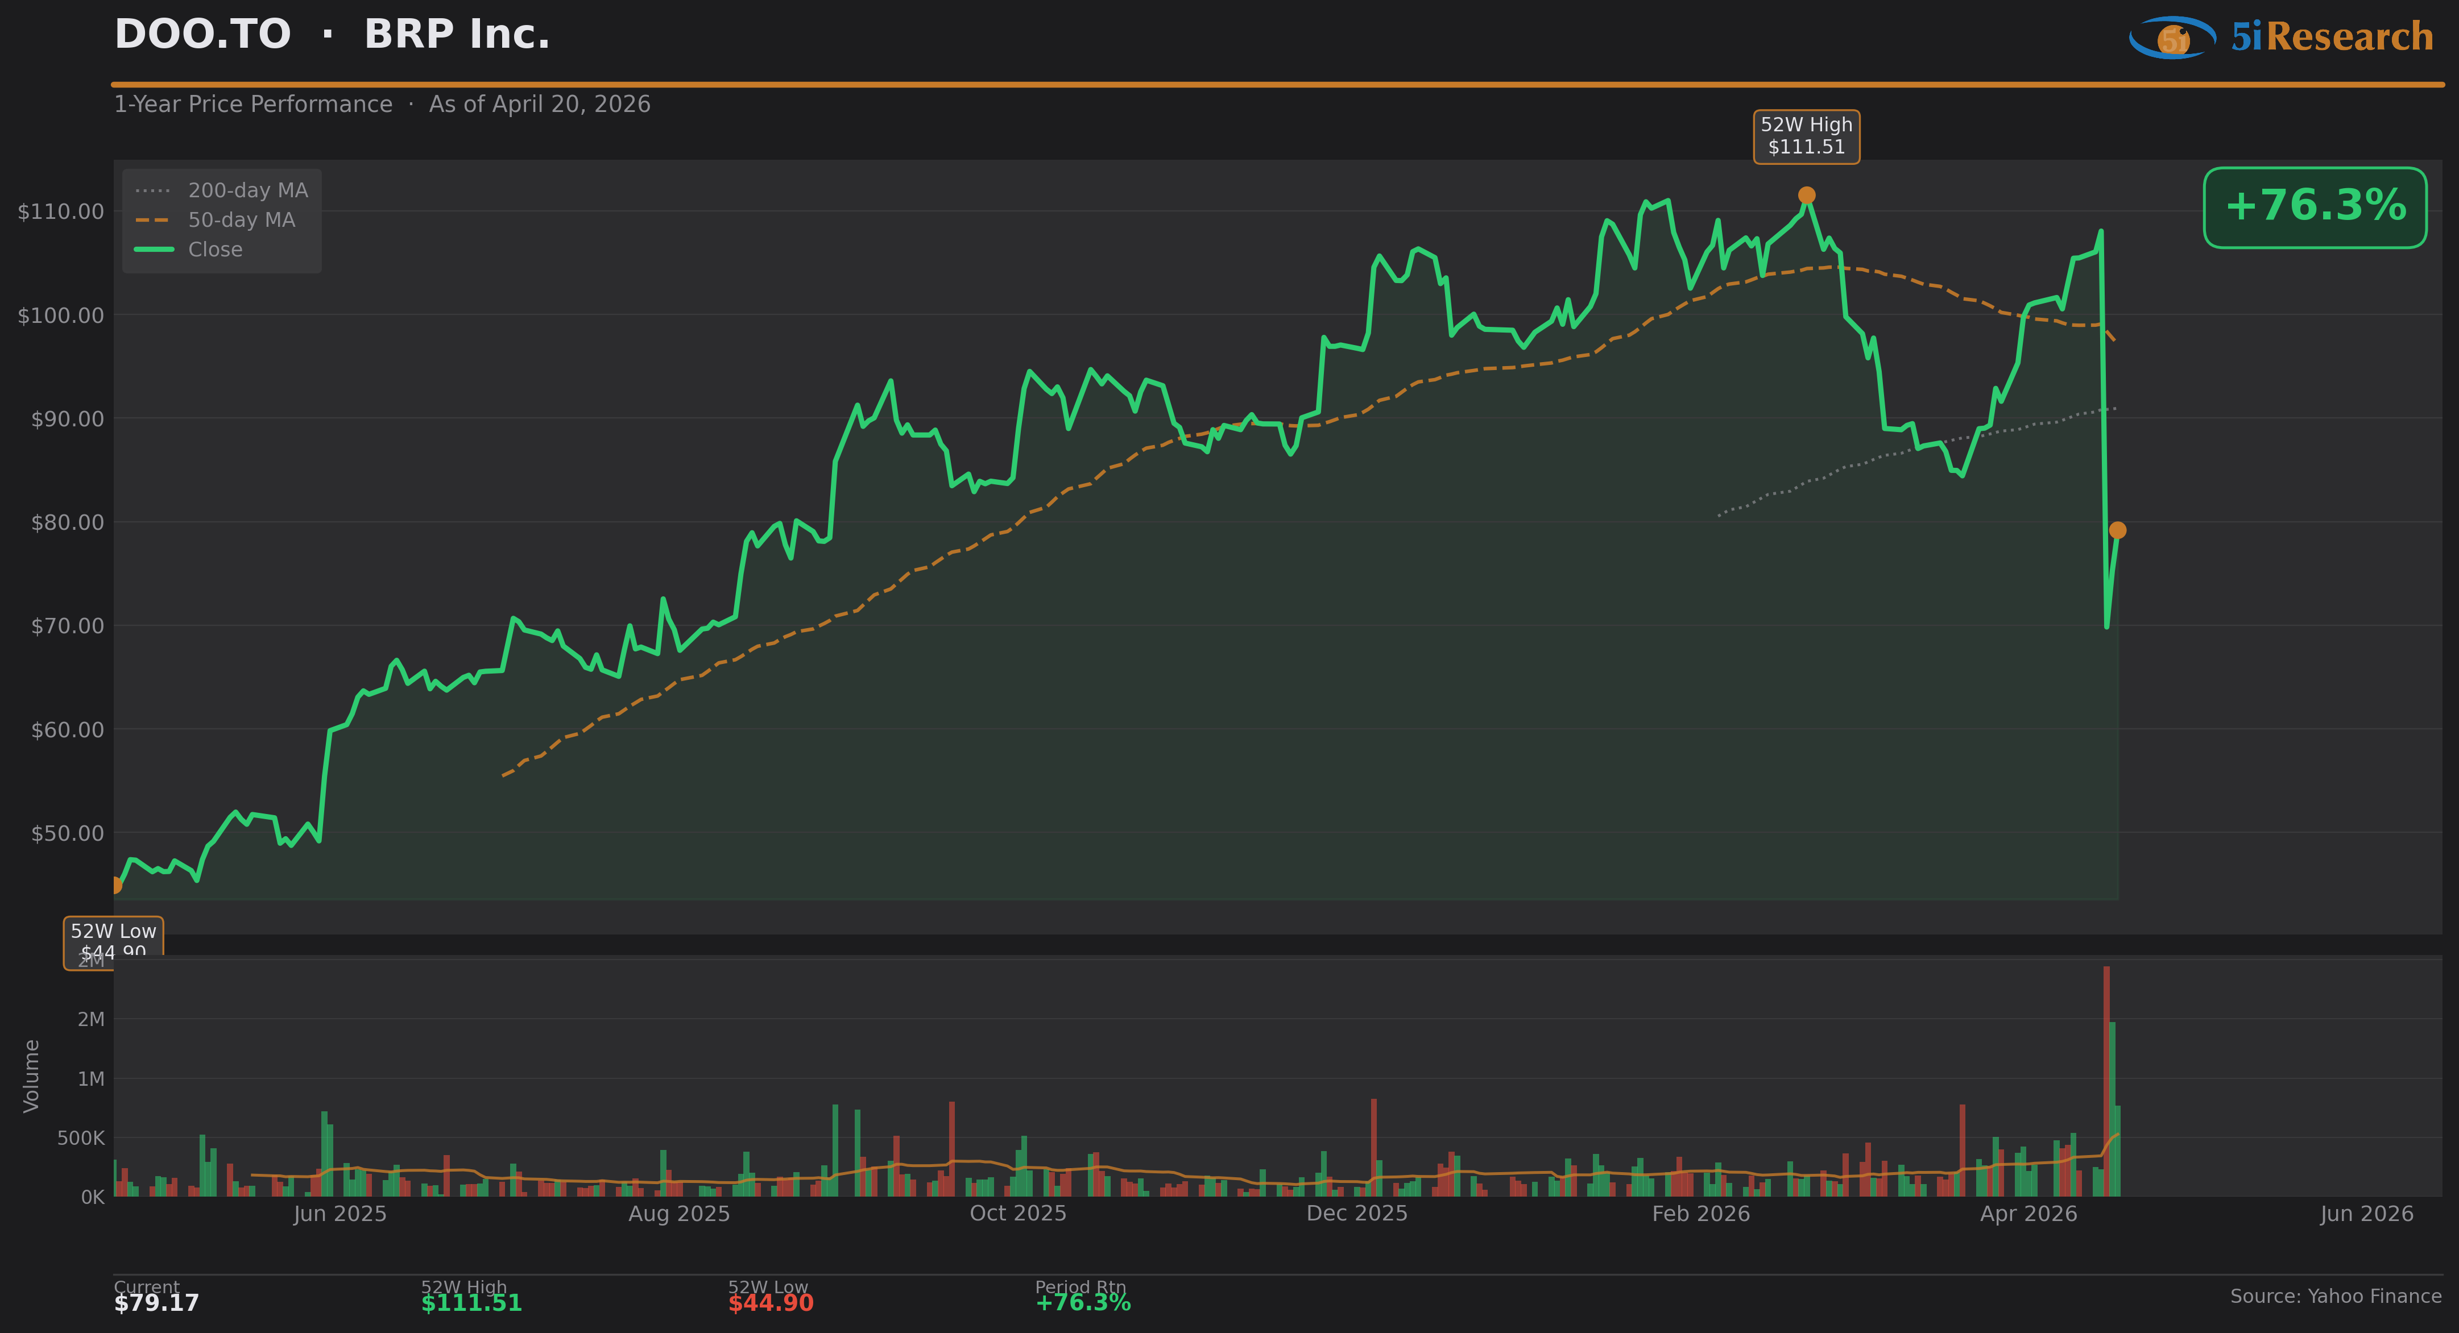The image size is (2459, 1333).
Task: Click the 52W High $111.51 annotation box
Action: (x=1806, y=136)
